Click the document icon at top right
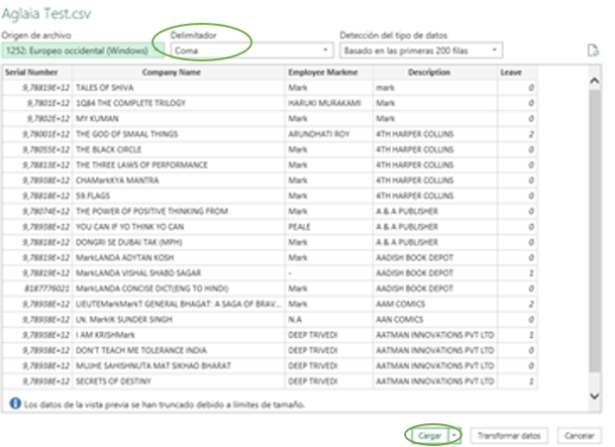Image resolution: width=615 pixels, height=447 pixels. coord(592,50)
